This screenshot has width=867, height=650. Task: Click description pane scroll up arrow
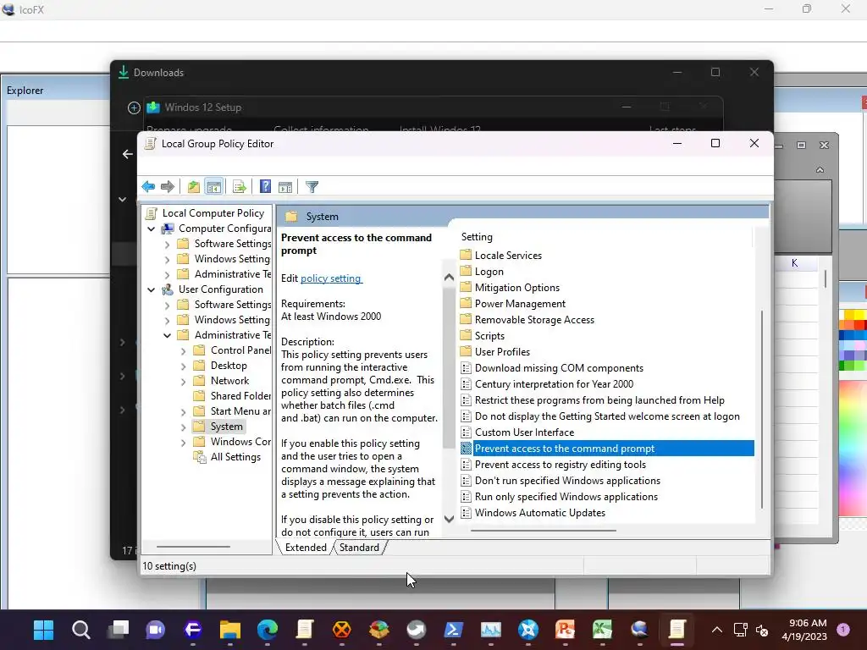coord(449,278)
